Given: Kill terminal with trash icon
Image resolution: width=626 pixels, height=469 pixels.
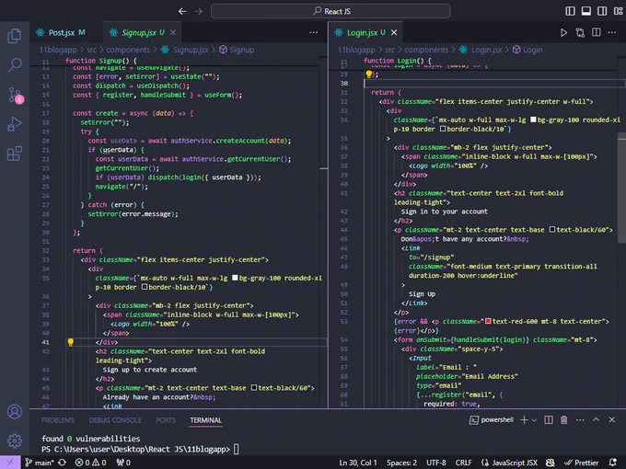Looking at the screenshot, I should 563,419.
